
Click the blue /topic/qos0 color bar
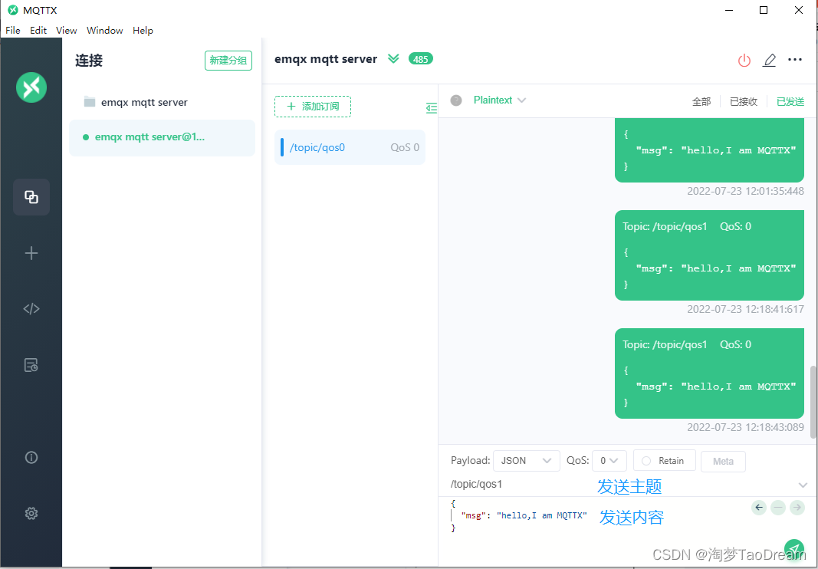tap(282, 147)
